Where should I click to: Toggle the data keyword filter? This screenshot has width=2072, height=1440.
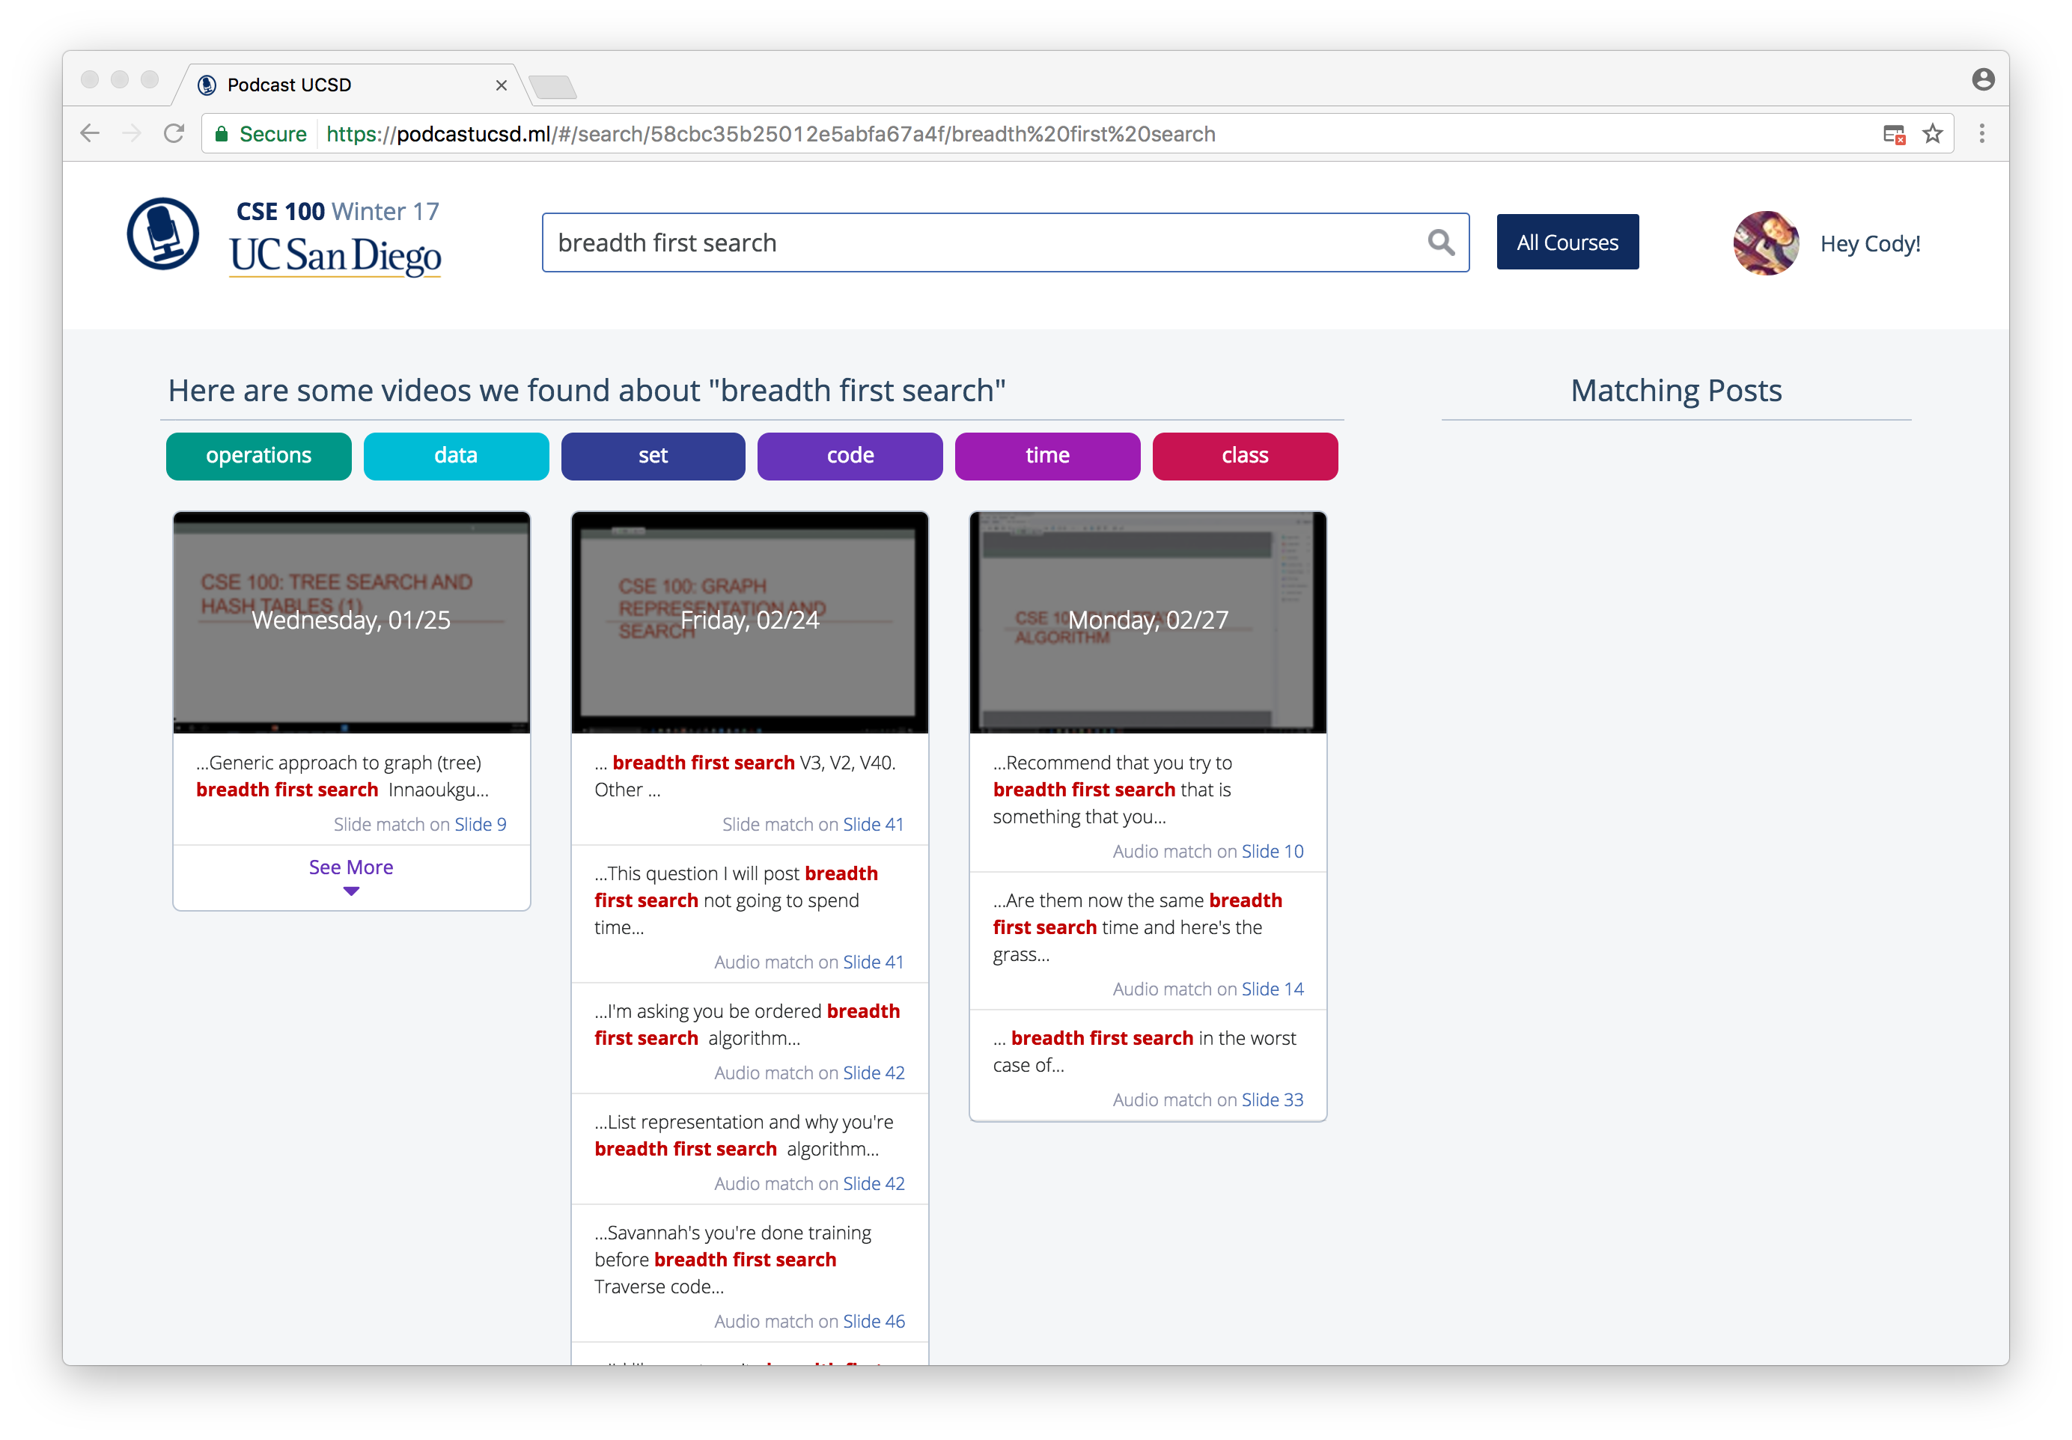[456, 456]
